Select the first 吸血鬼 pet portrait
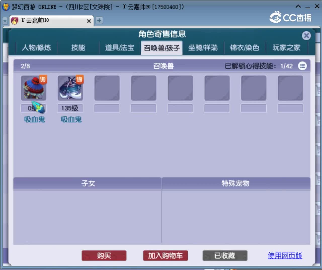 33,88
